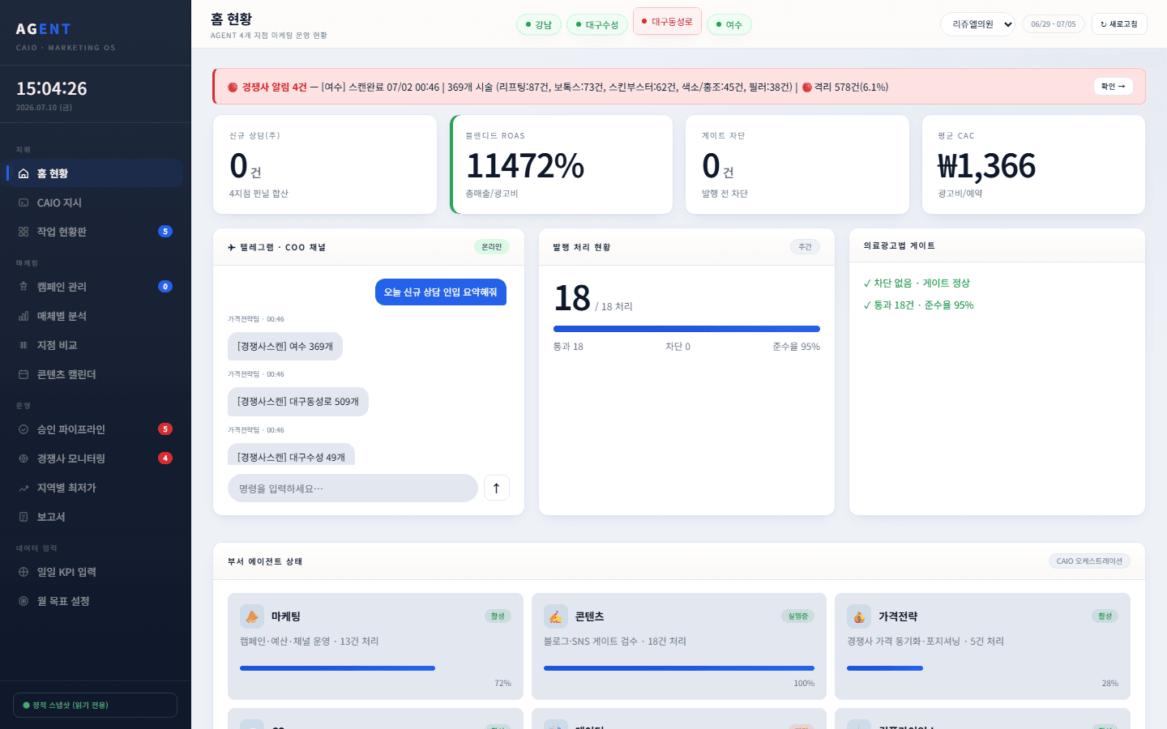Screen dimensions: 1167x729
Task: Click the 11472% blended ROAS value
Action: tap(525, 166)
